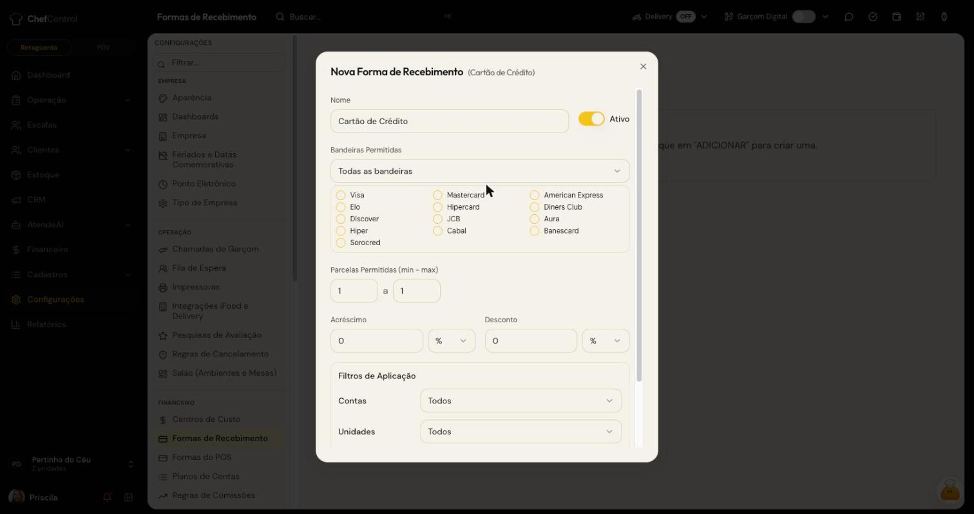Click the Nome input field
This screenshot has height=514, width=974.
450,121
